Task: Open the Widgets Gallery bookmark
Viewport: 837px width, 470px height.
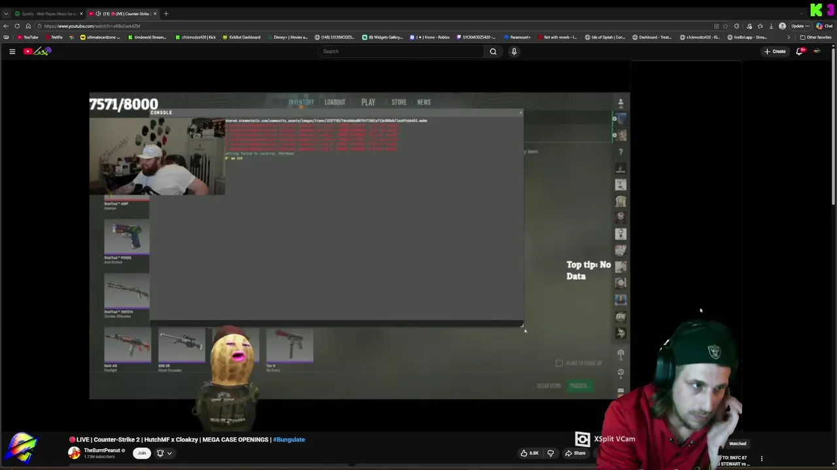Action: click(x=383, y=37)
